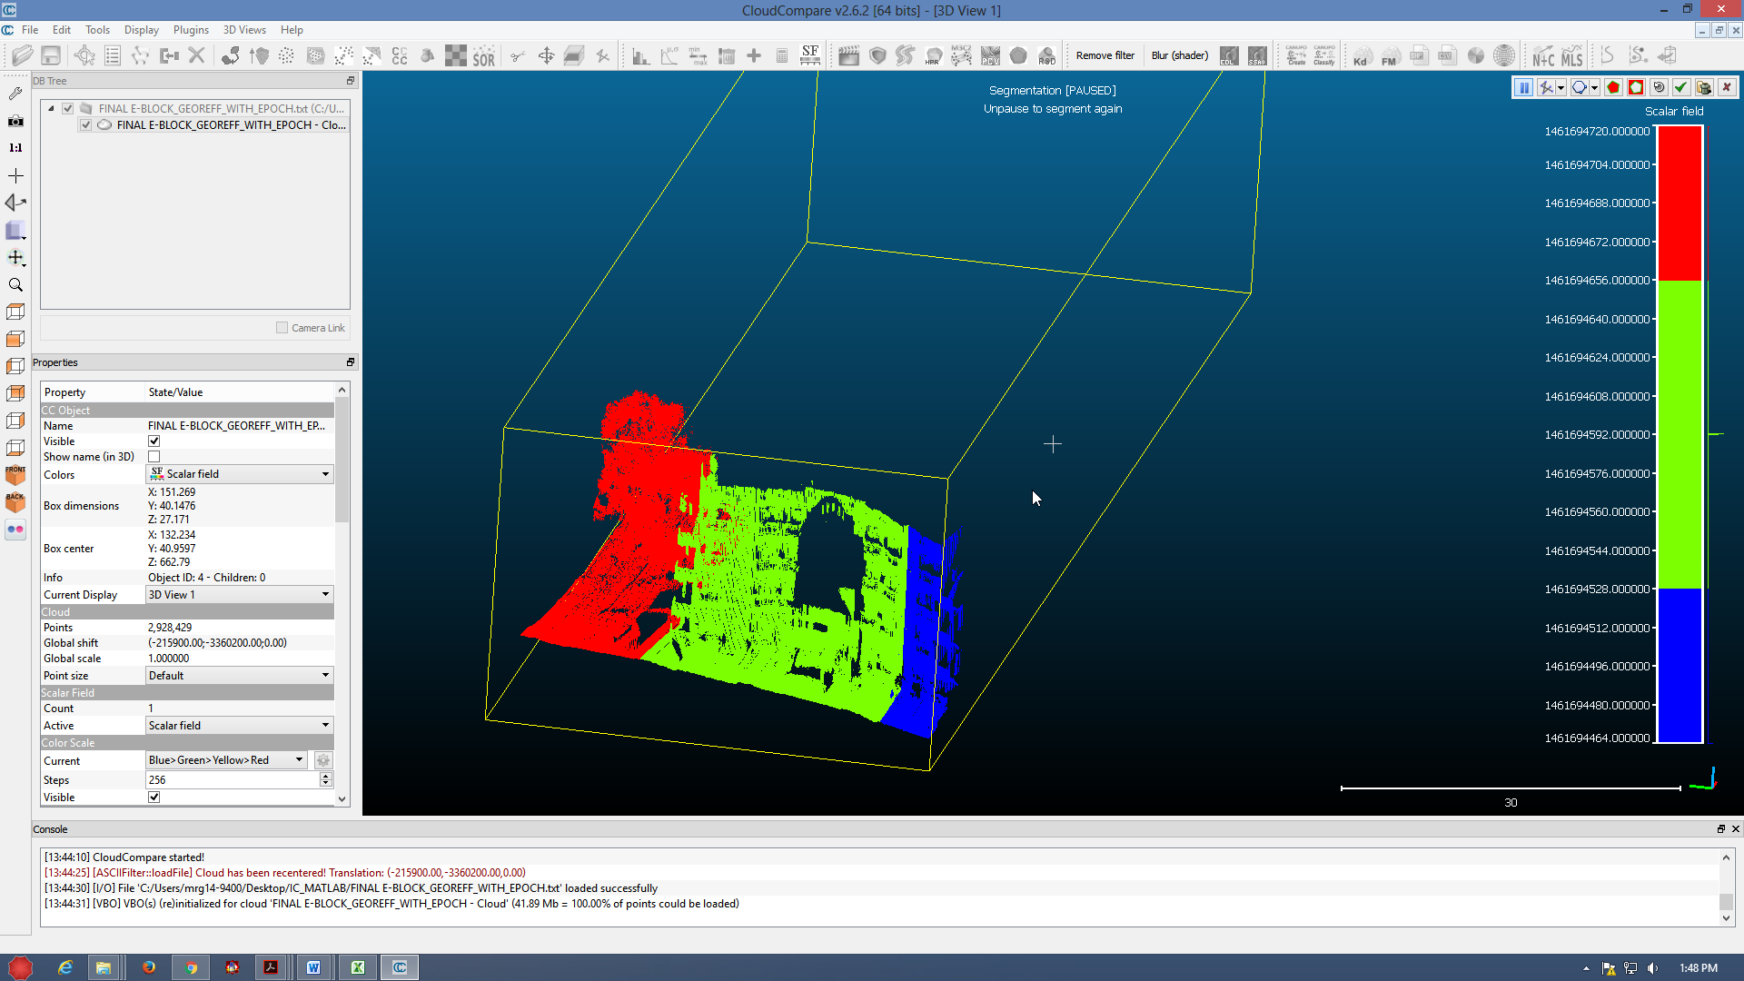Viewport: 1744px width, 981px height.
Task: Click the Translate/Rotate tool icon
Action: point(546,56)
